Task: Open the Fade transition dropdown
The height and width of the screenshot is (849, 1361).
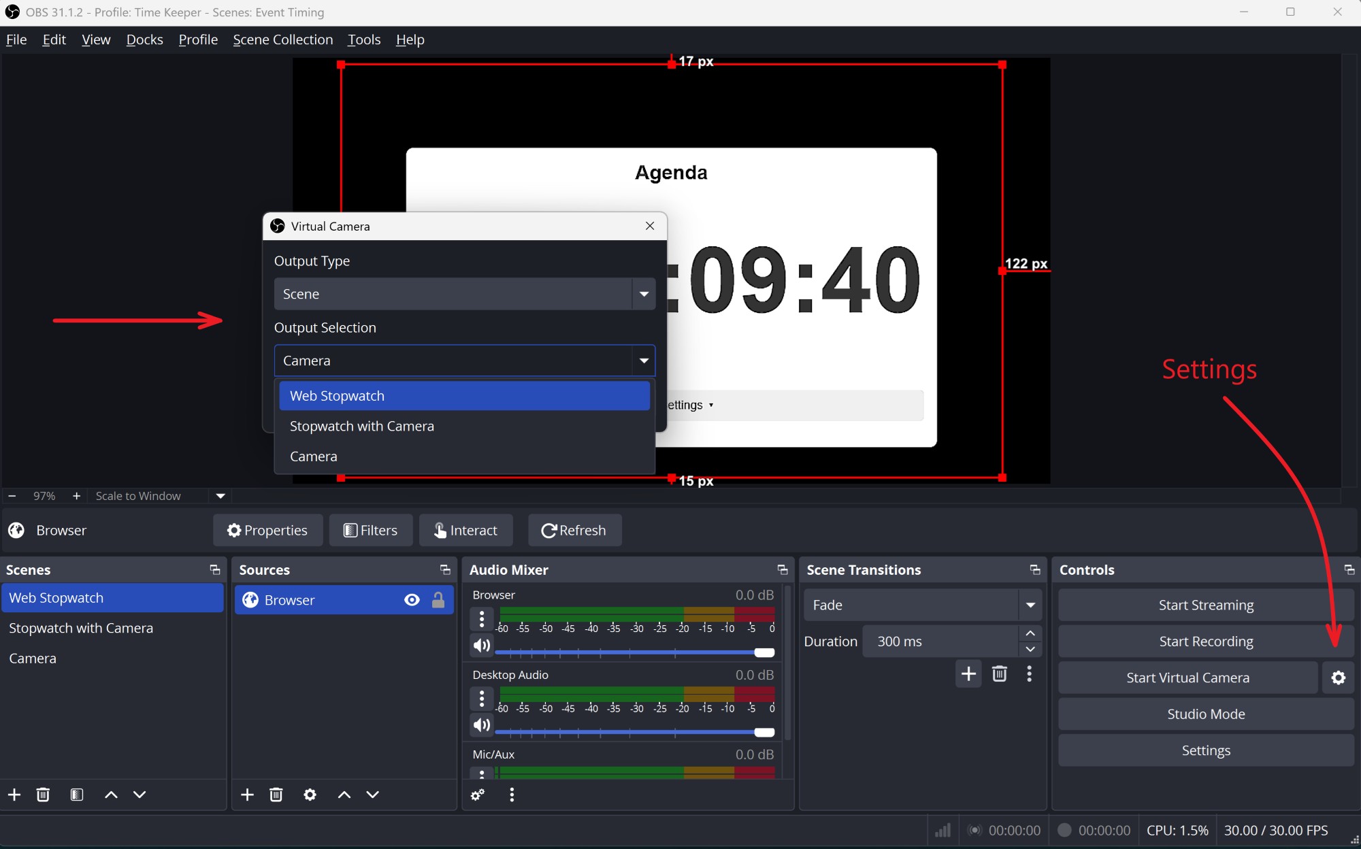Action: pyautogui.click(x=1030, y=605)
